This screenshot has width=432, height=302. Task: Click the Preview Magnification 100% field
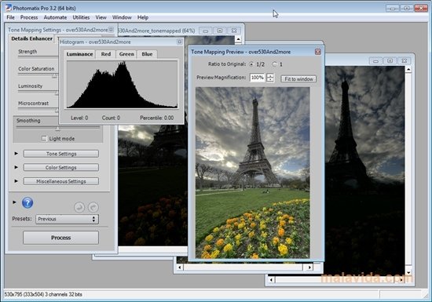[258, 78]
